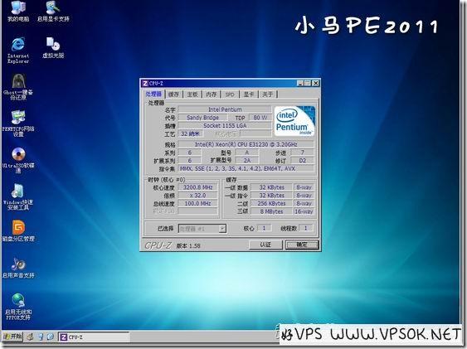Click the 插槽 field Socket 1155 LGA
Image resolution: width=467 pixels, height=349 pixels.
[225, 125]
